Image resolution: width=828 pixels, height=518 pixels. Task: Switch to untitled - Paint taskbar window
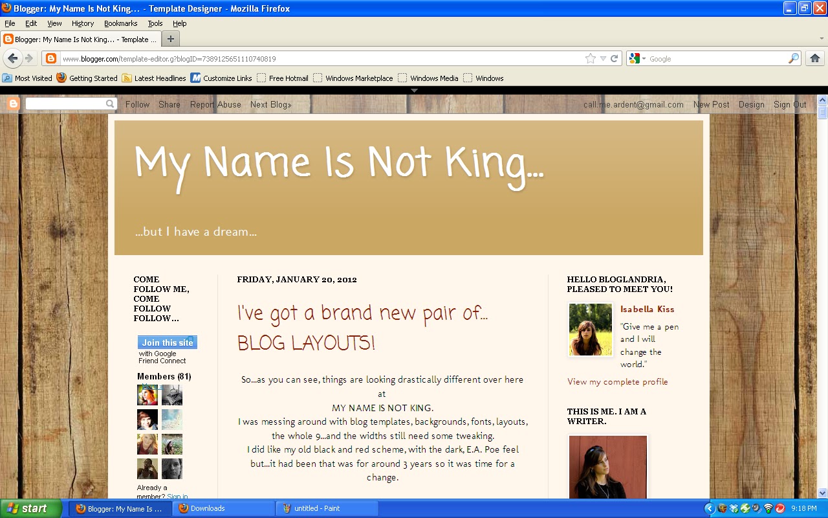coord(327,508)
